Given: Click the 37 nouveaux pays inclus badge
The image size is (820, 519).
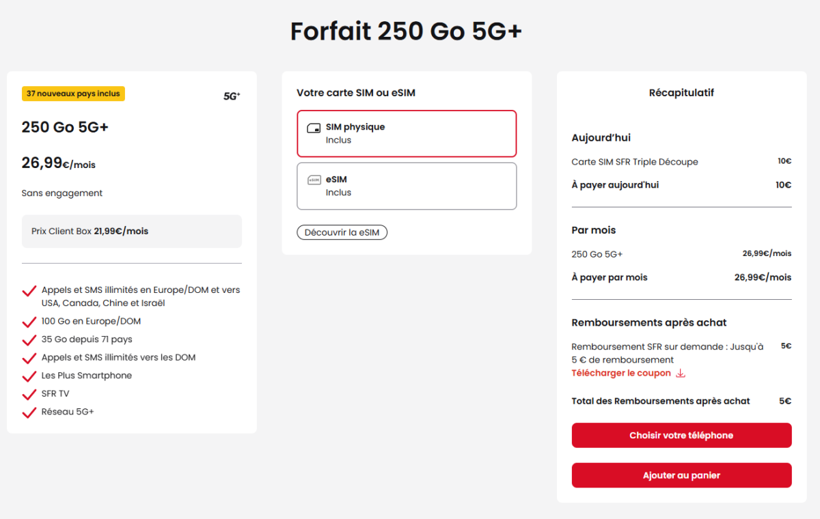Looking at the screenshot, I should 73,94.
